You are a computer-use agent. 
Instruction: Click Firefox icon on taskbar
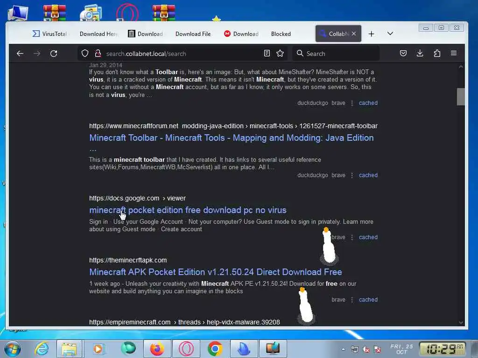pyautogui.click(x=157, y=349)
